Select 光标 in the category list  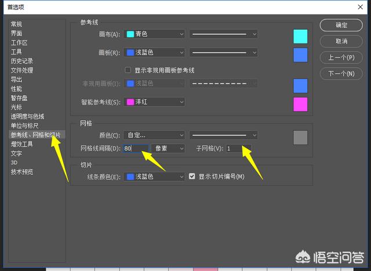click(16, 107)
